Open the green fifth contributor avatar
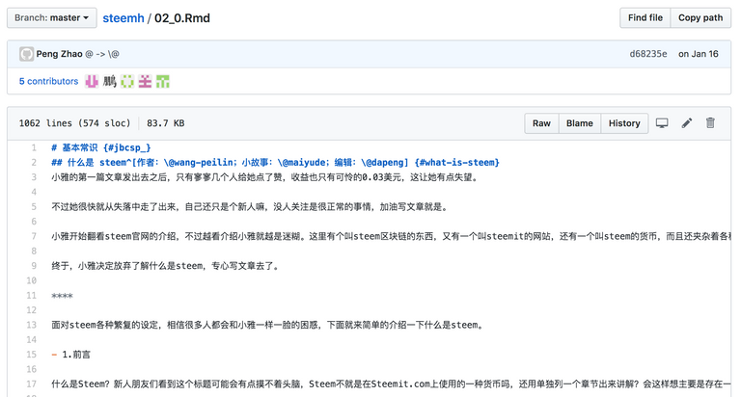 pos(162,81)
